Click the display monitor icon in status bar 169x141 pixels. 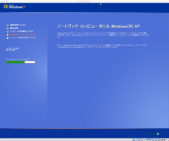tap(148, 140)
